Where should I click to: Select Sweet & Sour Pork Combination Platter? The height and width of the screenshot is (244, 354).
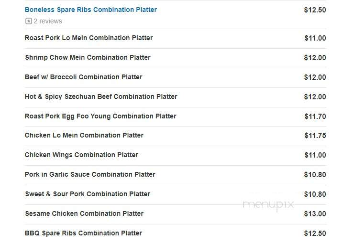(88, 194)
